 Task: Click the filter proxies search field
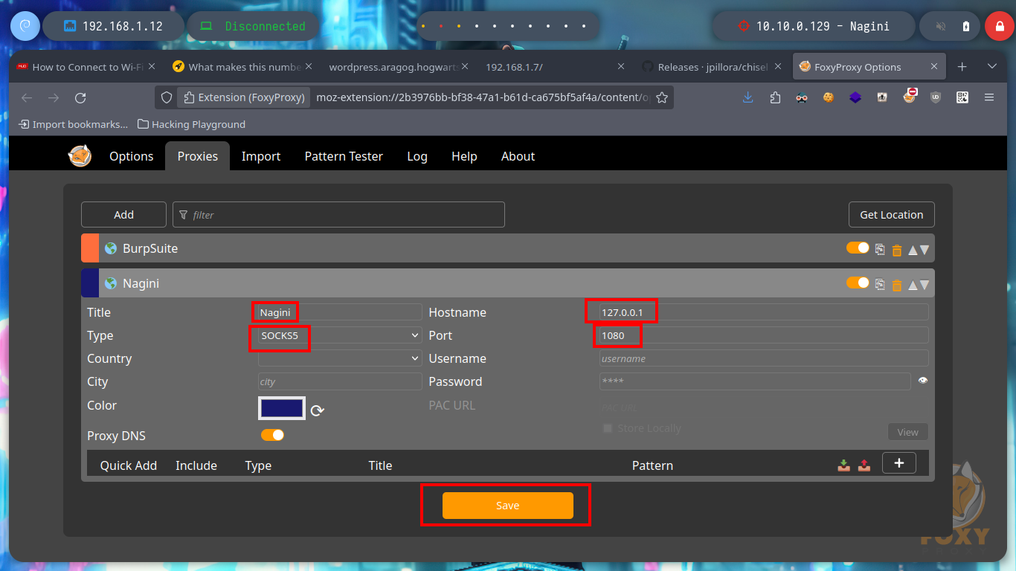338,214
